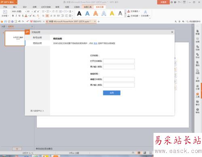
Task: Open 分享 icon in right sidebar
Action: pos(198,87)
